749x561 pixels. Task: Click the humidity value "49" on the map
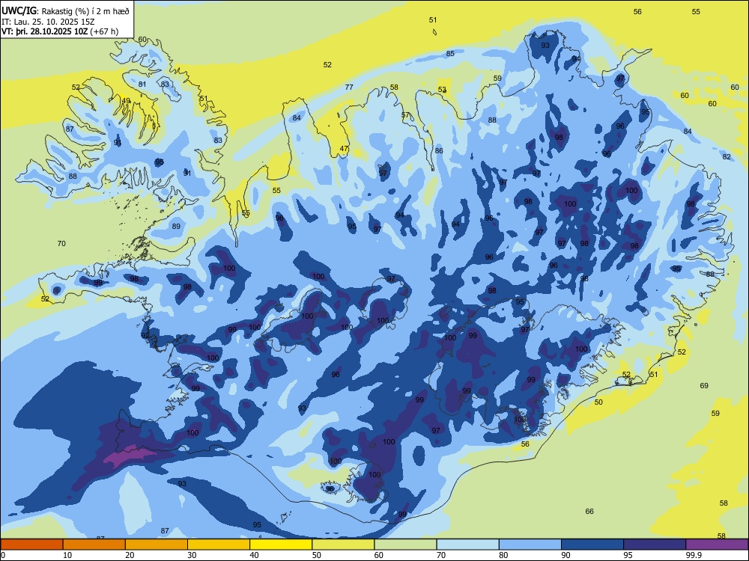pos(126,101)
